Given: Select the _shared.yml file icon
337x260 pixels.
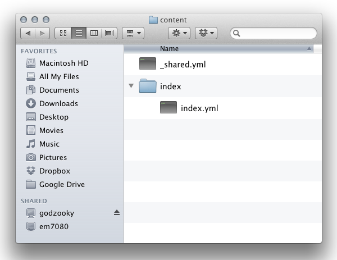Looking at the screenshot, I should (148, 63).
